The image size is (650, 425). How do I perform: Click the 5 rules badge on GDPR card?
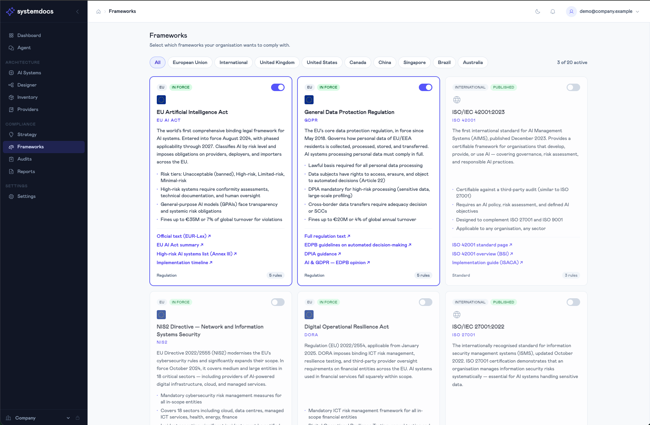click(423, 275)
